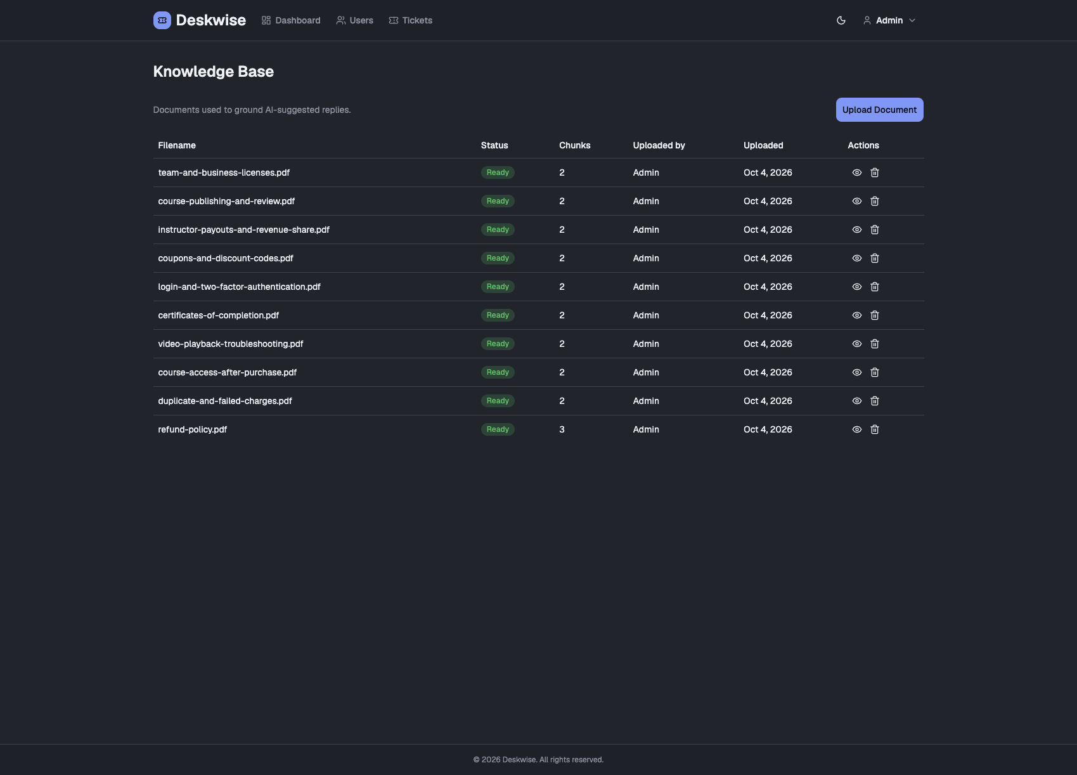View instructor-payouts-and-revenue-share.pdf with its eye icon
The height and width of the screenshot is (775, 1077).
point(857,230)
